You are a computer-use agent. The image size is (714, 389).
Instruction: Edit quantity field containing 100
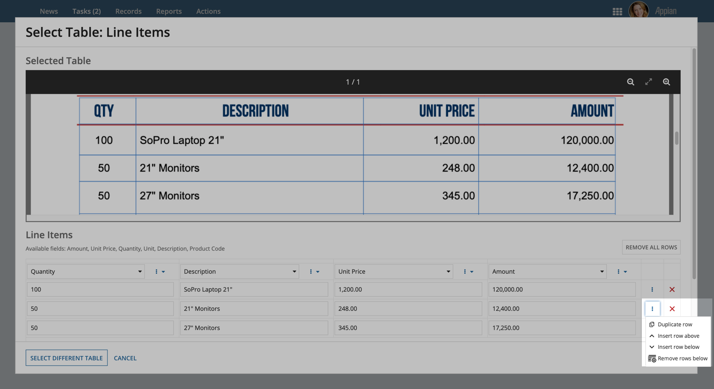coord(100,290)
